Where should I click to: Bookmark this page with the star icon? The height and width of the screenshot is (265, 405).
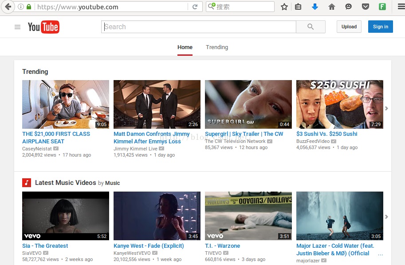pos(284,7)
